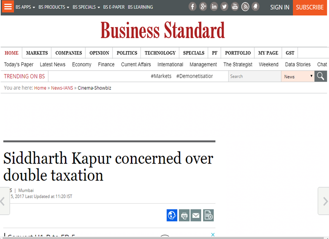Select the GST tab
The image size is (329, 239).
click(x=290, y=53)
